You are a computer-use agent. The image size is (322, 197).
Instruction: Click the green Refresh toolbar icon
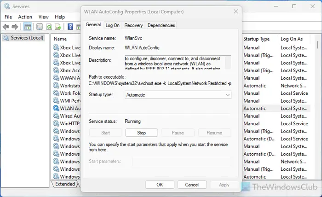(x=49, y=27)
